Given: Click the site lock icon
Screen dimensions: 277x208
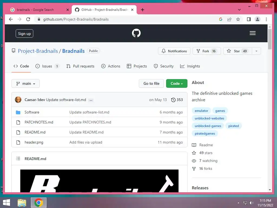Looking at the screenshot, I should pyautogui.click(x=39, y=19).
